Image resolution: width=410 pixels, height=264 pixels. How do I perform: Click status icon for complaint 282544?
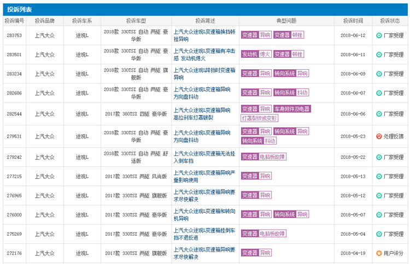pyautogui.click(x=379, y=114)
